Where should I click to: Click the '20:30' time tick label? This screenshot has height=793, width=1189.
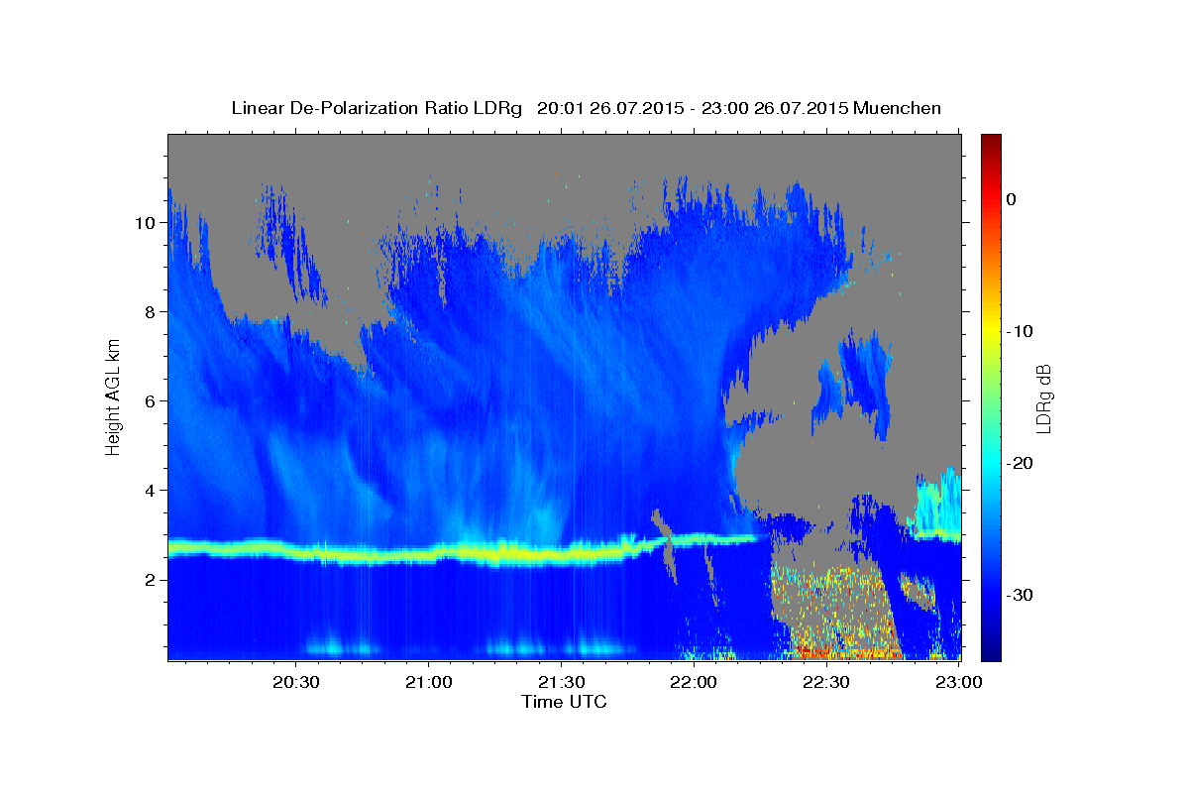(296, 682)
